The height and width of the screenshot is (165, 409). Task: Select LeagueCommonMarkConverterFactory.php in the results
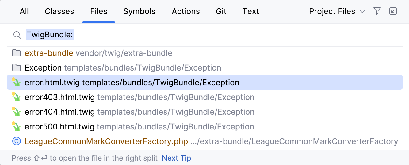pyautogui.click(x=106, y=141)
